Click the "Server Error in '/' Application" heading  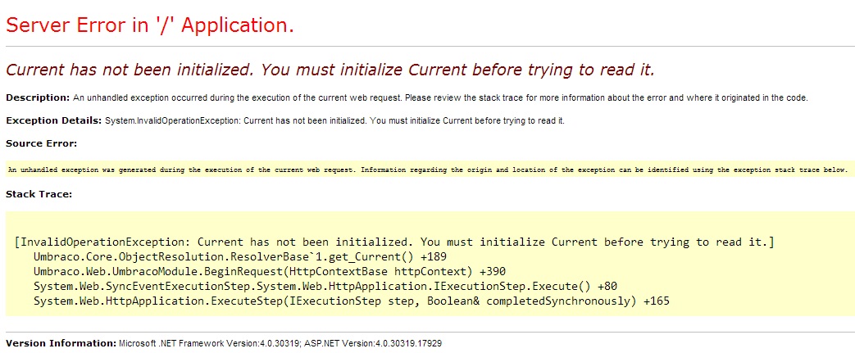149,25
